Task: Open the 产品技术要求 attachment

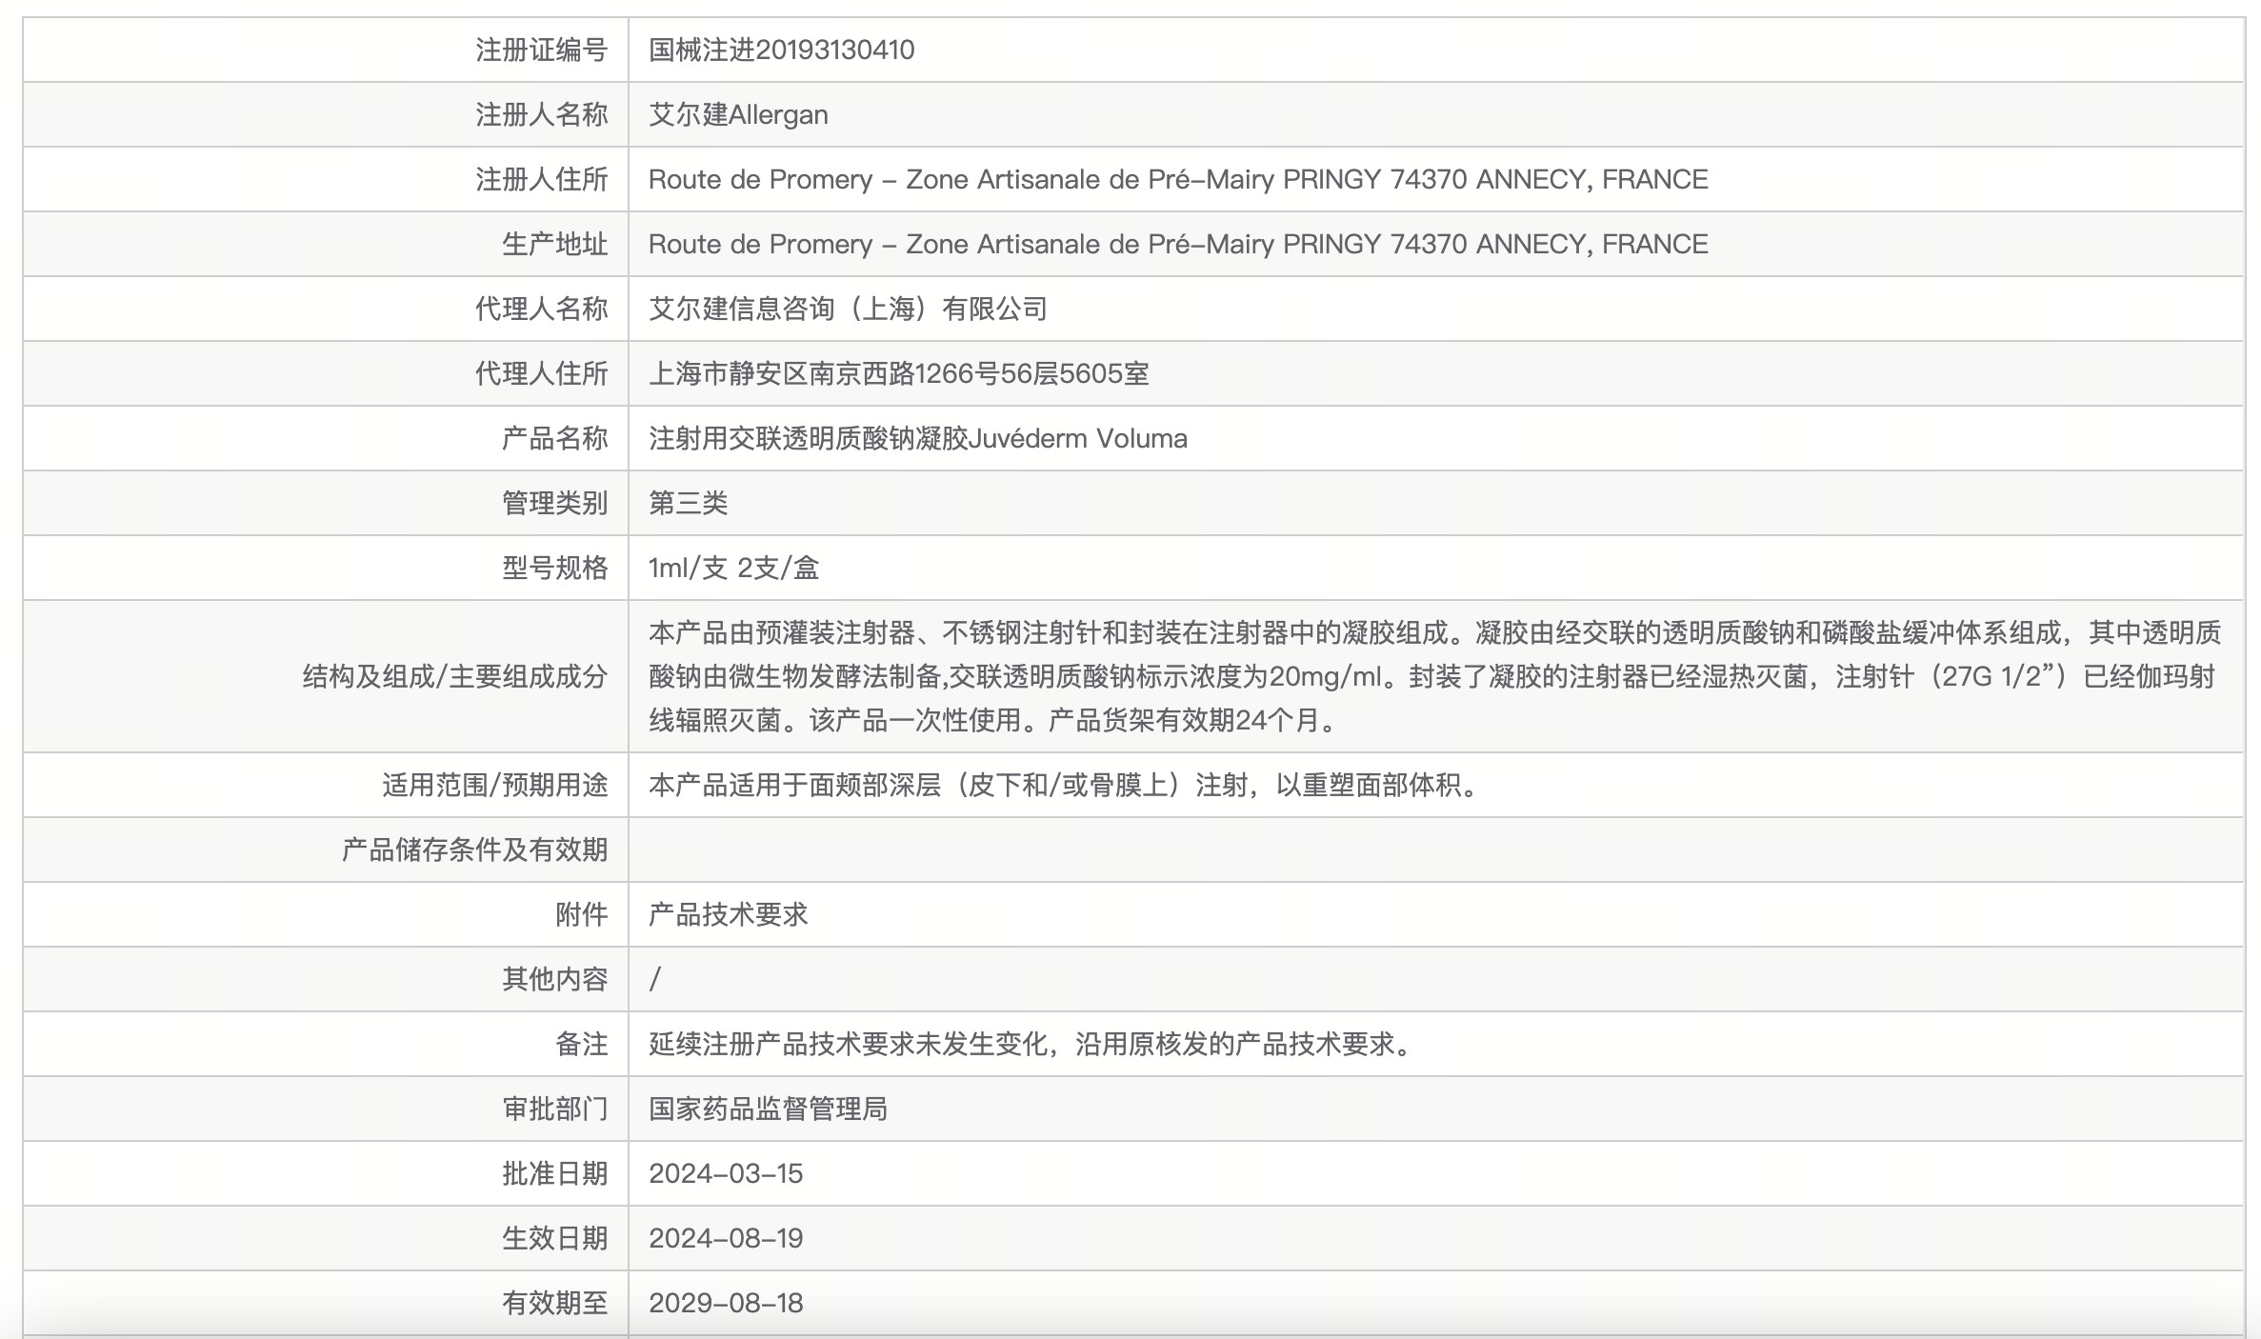Action: click(x=728, y=914)
